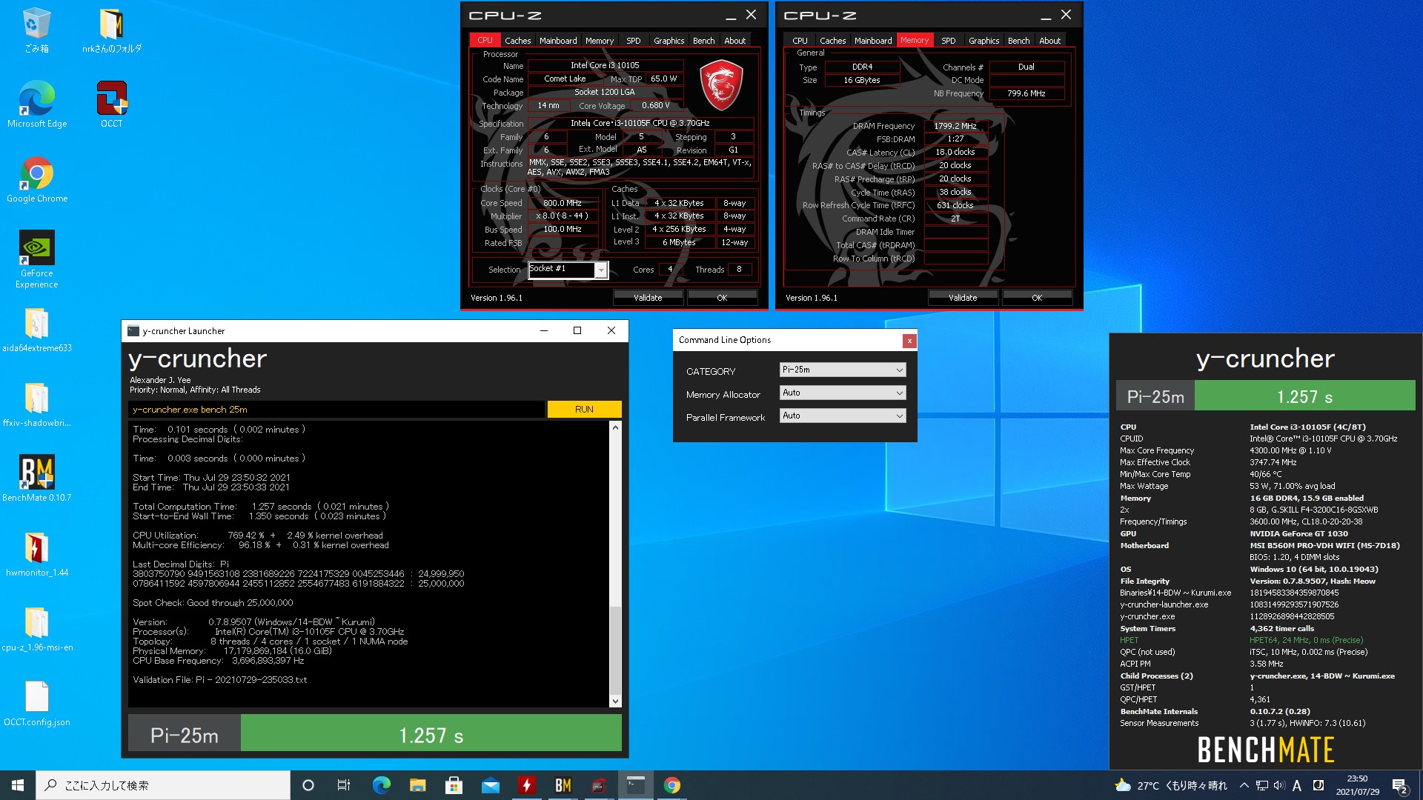This screenshot has height=800, width=1423.
Task: Open File Explorer from the taskbar
Action: (417, 785)
